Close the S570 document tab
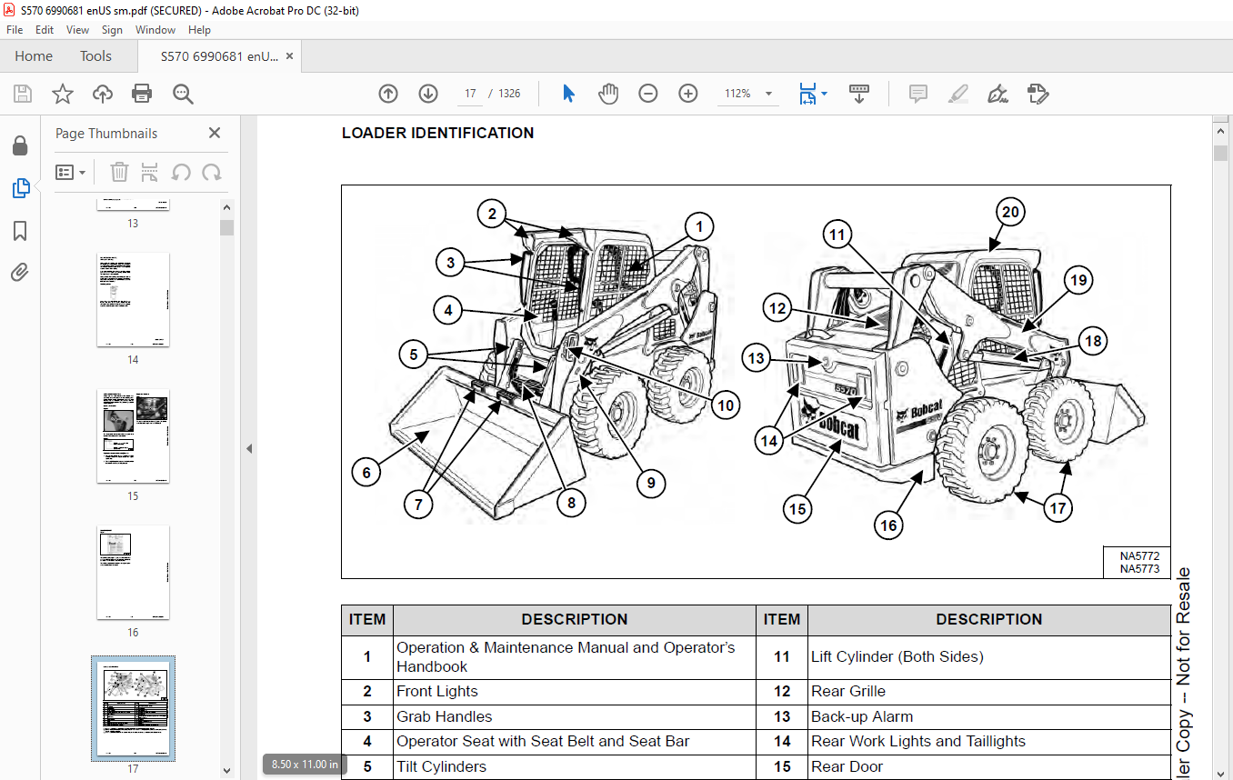Viewport: 1233px width, 780px height. tap(289, 56)
